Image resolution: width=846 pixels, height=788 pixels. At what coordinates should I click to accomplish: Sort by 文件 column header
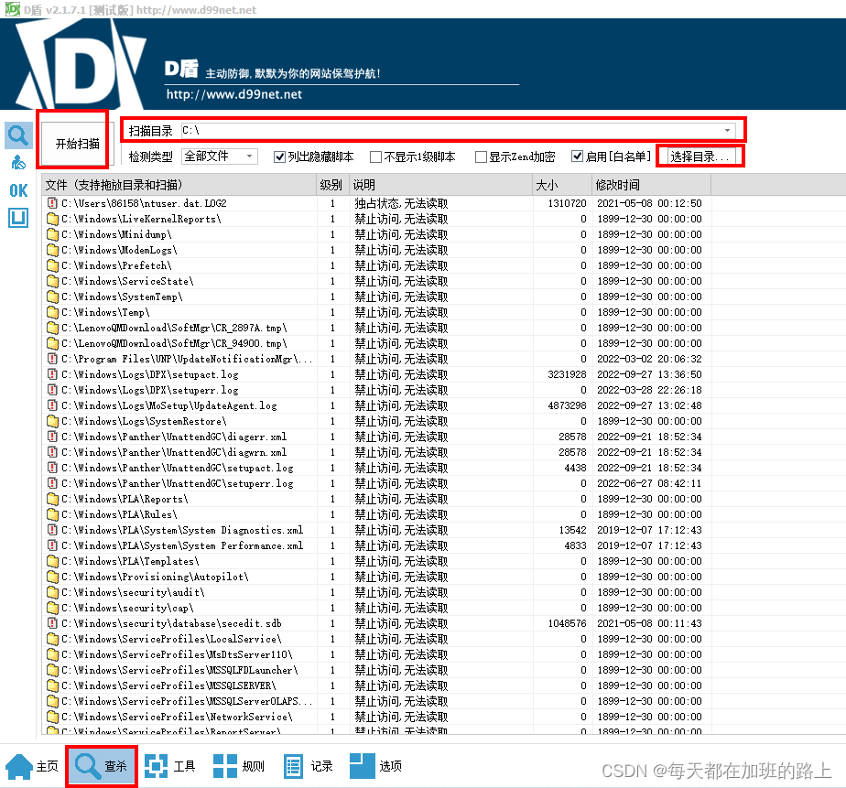179,185
